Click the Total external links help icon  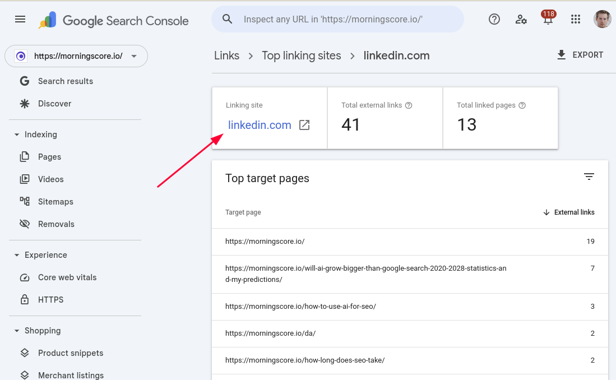coord(409,105)
